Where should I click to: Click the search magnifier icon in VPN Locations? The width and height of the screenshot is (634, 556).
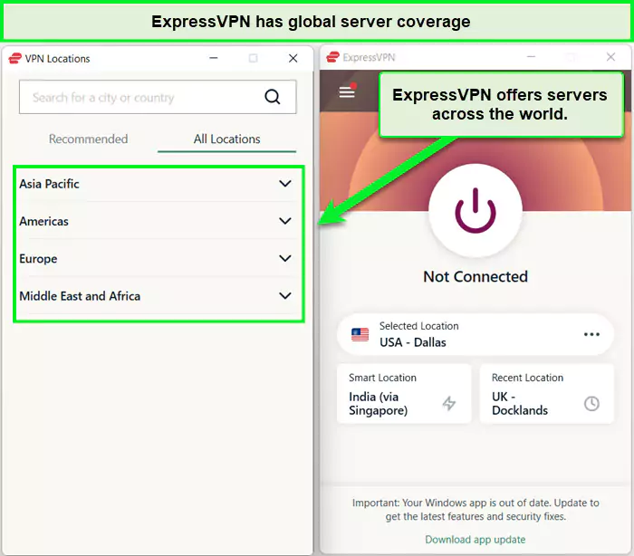(272, 97)
